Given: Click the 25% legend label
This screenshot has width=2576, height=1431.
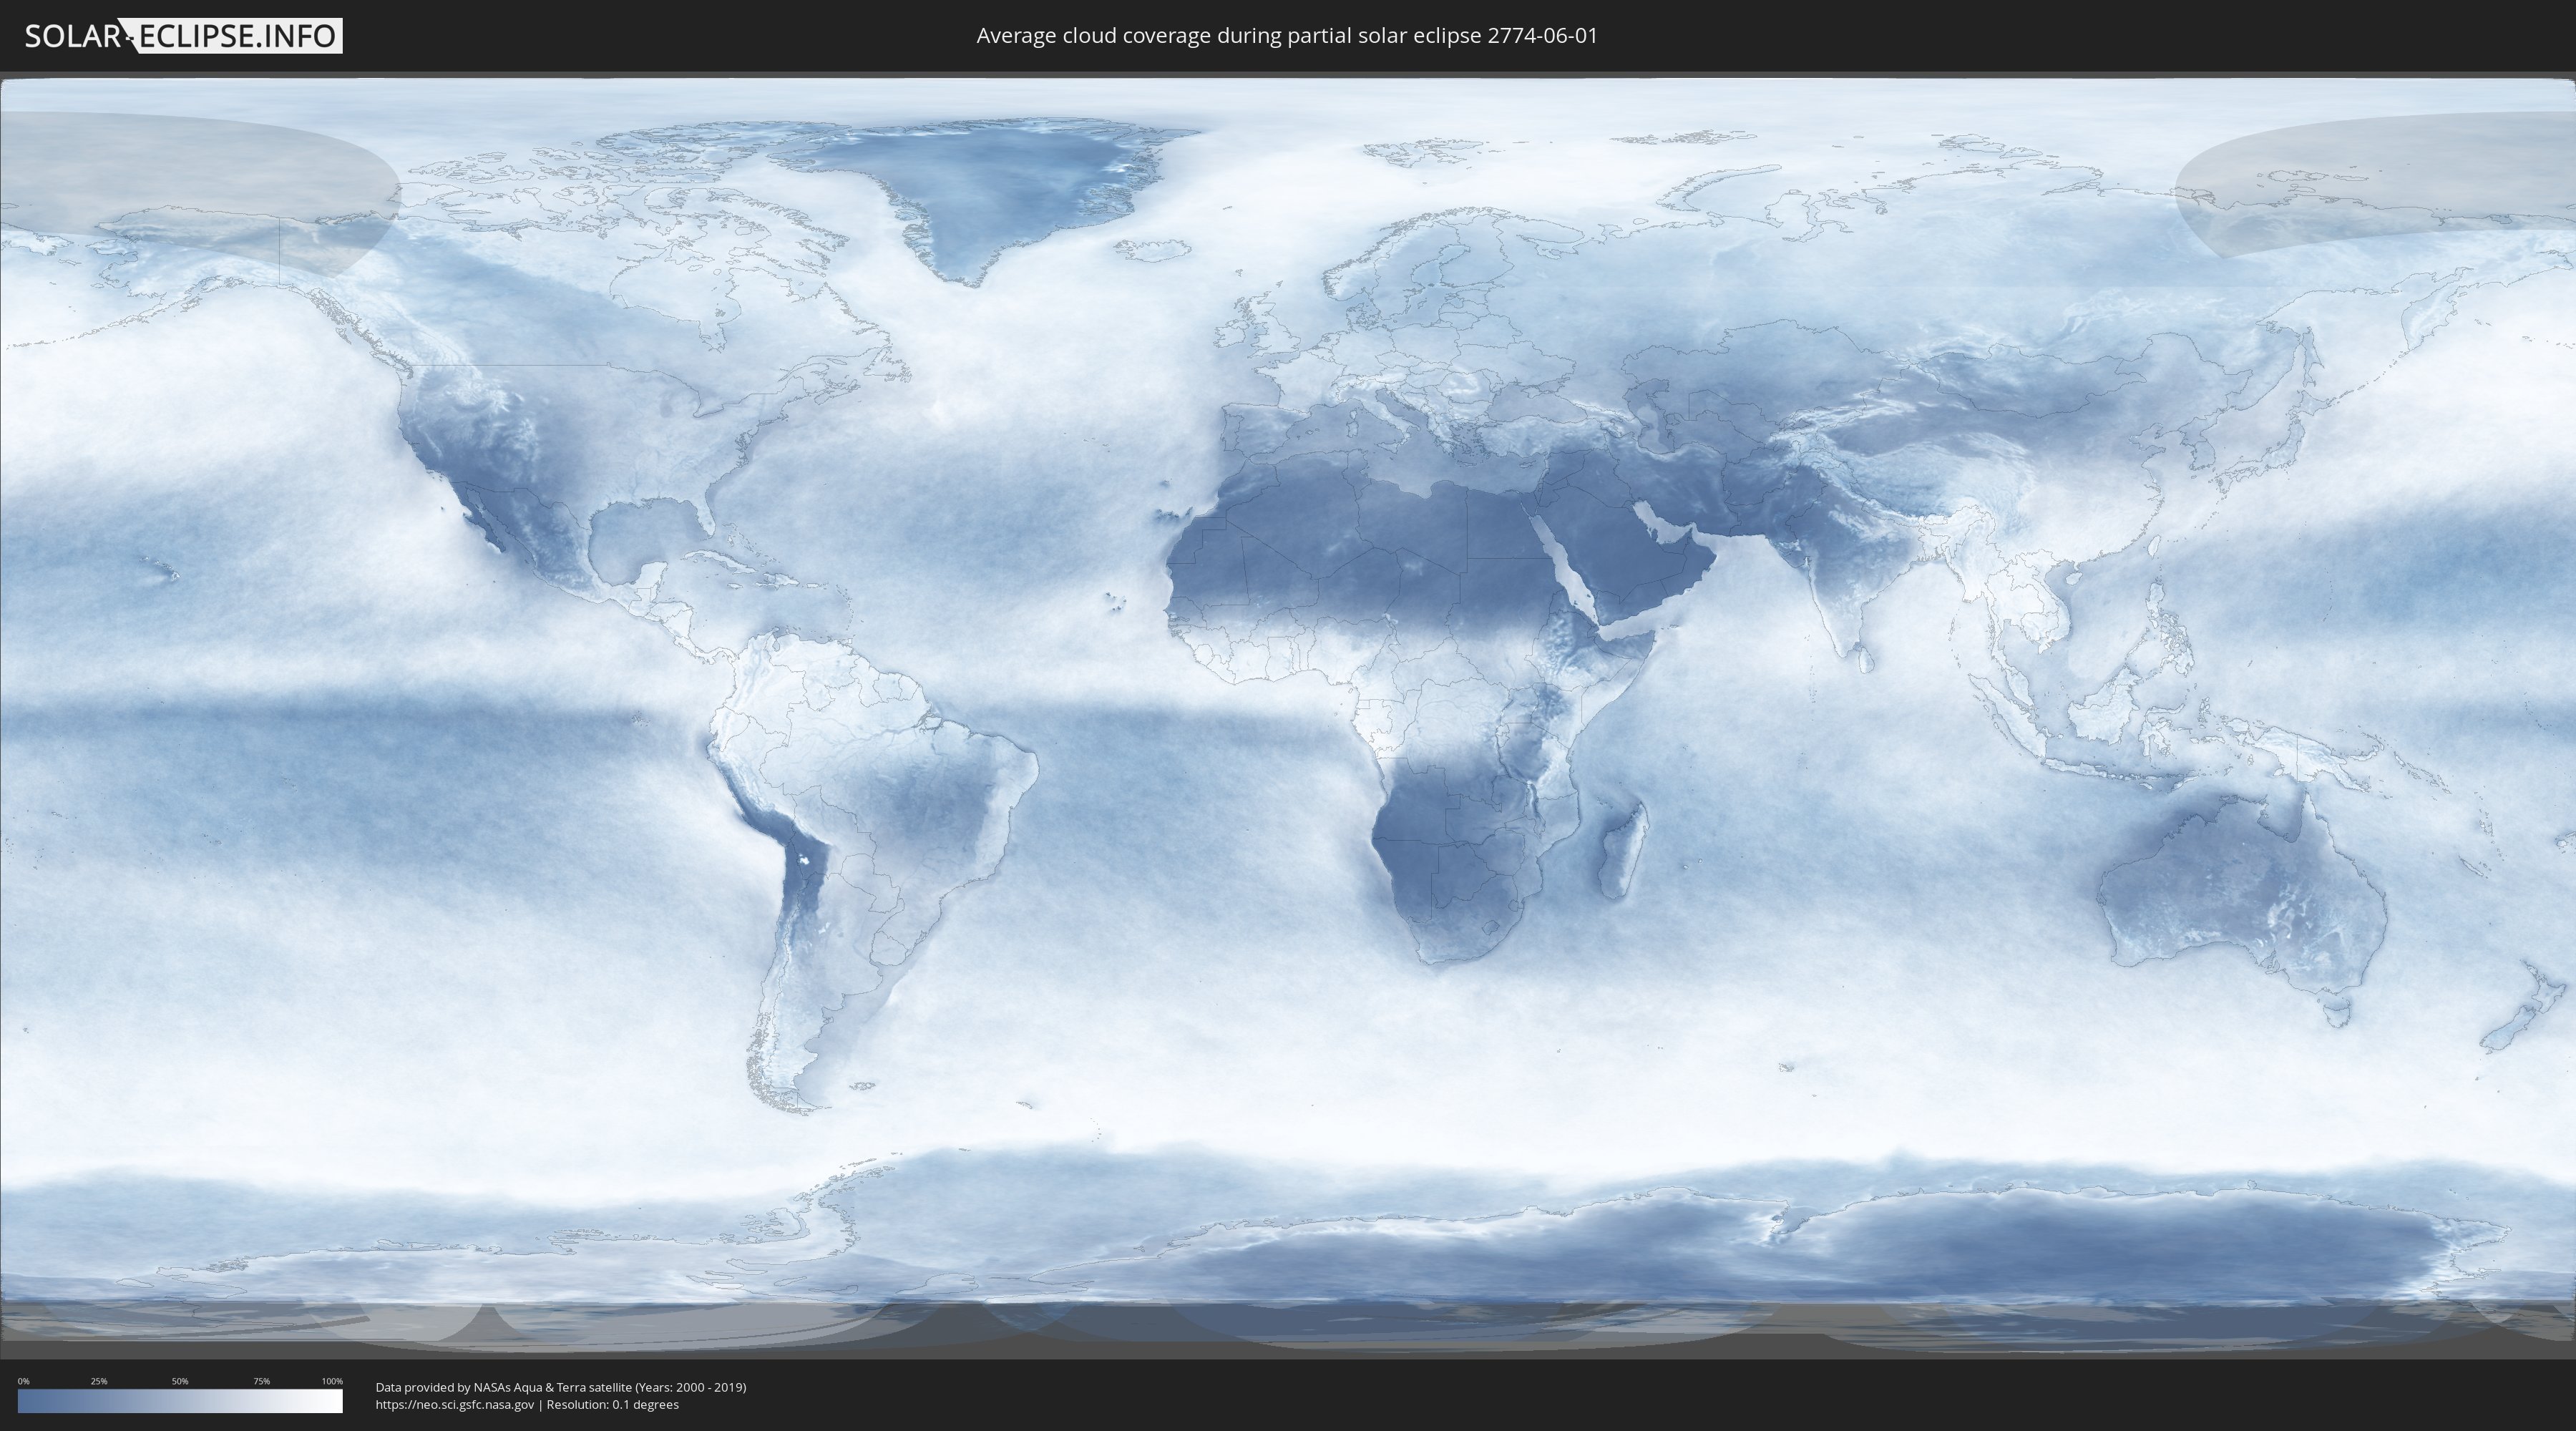Looking at the screenshot, I should click(99, 1381).
